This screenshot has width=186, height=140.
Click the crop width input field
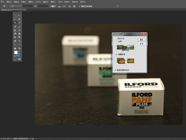pos(28,6)
